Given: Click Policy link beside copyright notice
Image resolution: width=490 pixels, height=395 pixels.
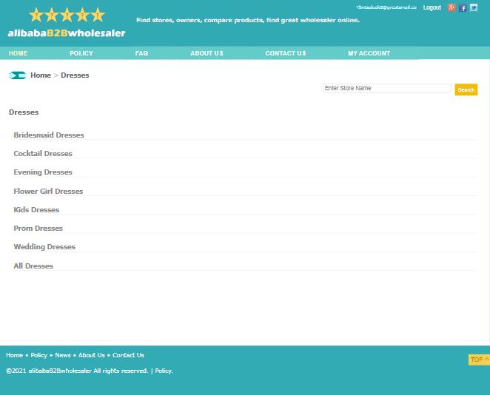Looking at the screenshot, I should pyautogui.click(x=164, y=371).
